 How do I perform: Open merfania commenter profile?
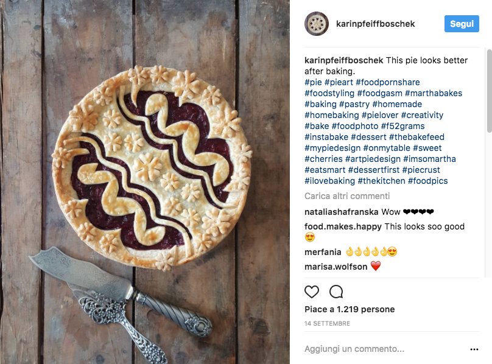click(x=323, y=252)
